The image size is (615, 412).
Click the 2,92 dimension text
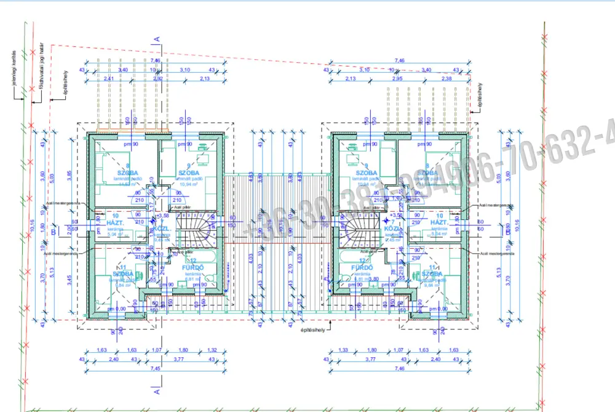tap(157, 79)
